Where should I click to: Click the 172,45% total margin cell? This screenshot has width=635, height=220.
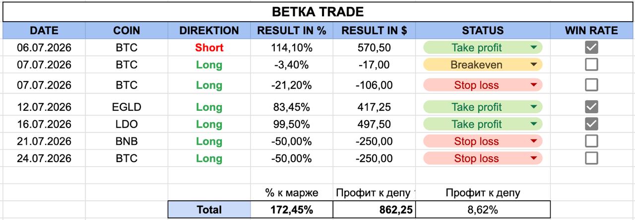coord(292,210)
